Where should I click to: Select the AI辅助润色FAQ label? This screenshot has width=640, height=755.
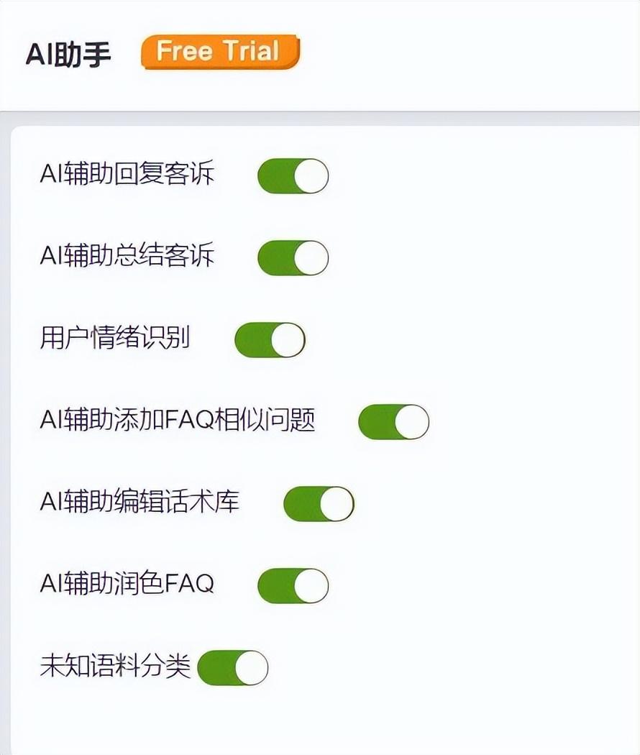pos(127,585)
